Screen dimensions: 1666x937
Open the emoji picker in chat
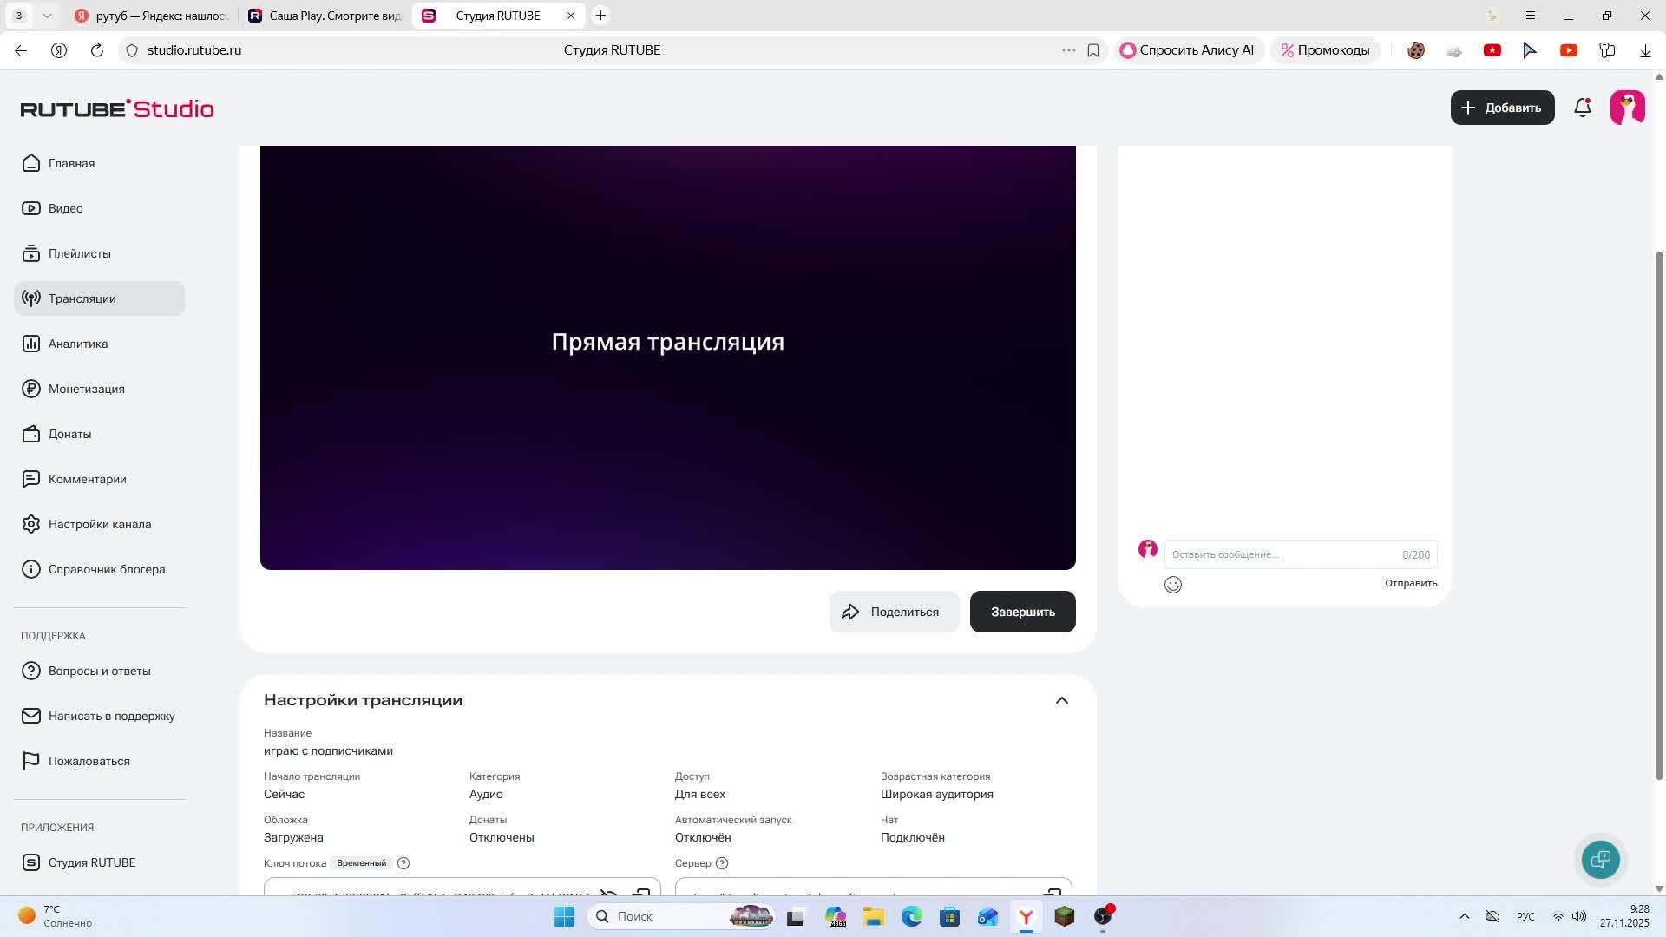pyautogui.click(x=1173, y=585)
